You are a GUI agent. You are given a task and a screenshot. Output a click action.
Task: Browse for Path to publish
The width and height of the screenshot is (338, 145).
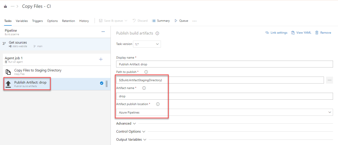tap(329, 80)
